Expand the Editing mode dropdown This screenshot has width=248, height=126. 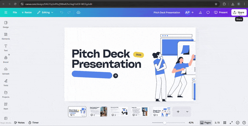[45, 12]
